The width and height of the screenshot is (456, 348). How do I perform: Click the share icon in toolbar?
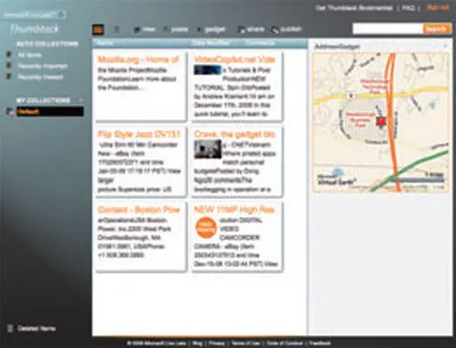click(241, 30)
